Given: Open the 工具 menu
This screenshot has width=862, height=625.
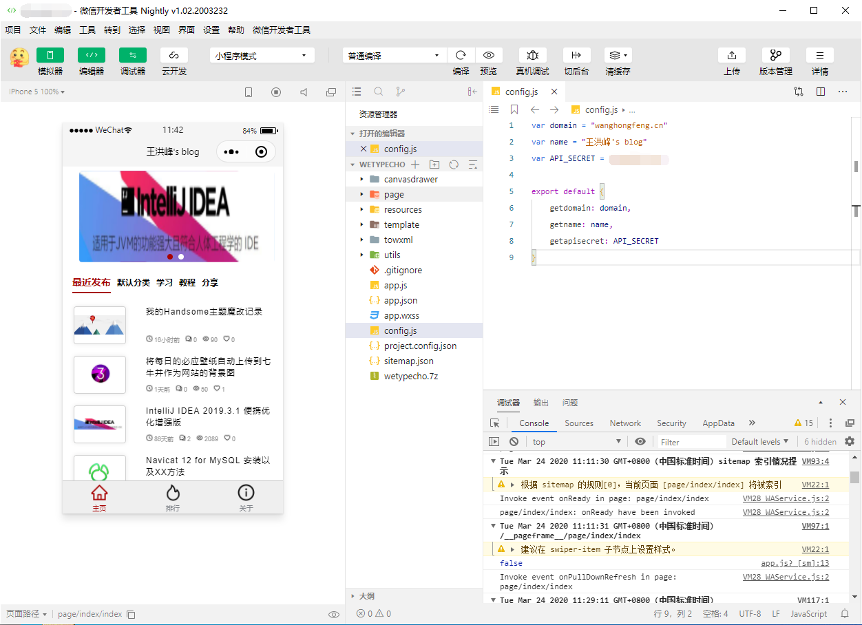Looking at the screenshot, I should [x=87, y=30].
